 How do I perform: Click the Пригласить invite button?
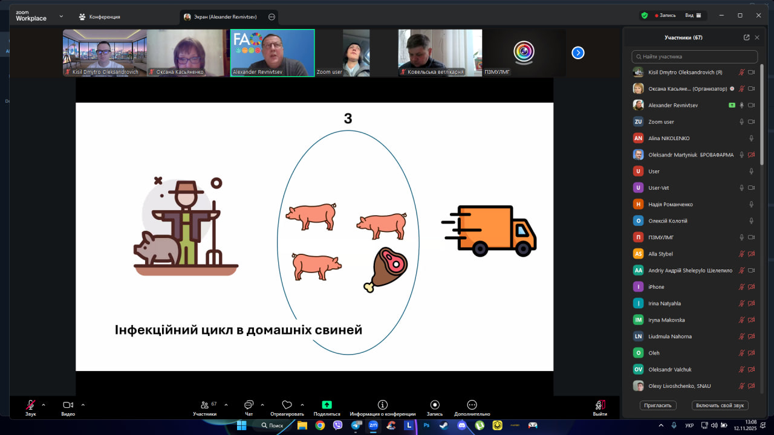pos(658,405)
